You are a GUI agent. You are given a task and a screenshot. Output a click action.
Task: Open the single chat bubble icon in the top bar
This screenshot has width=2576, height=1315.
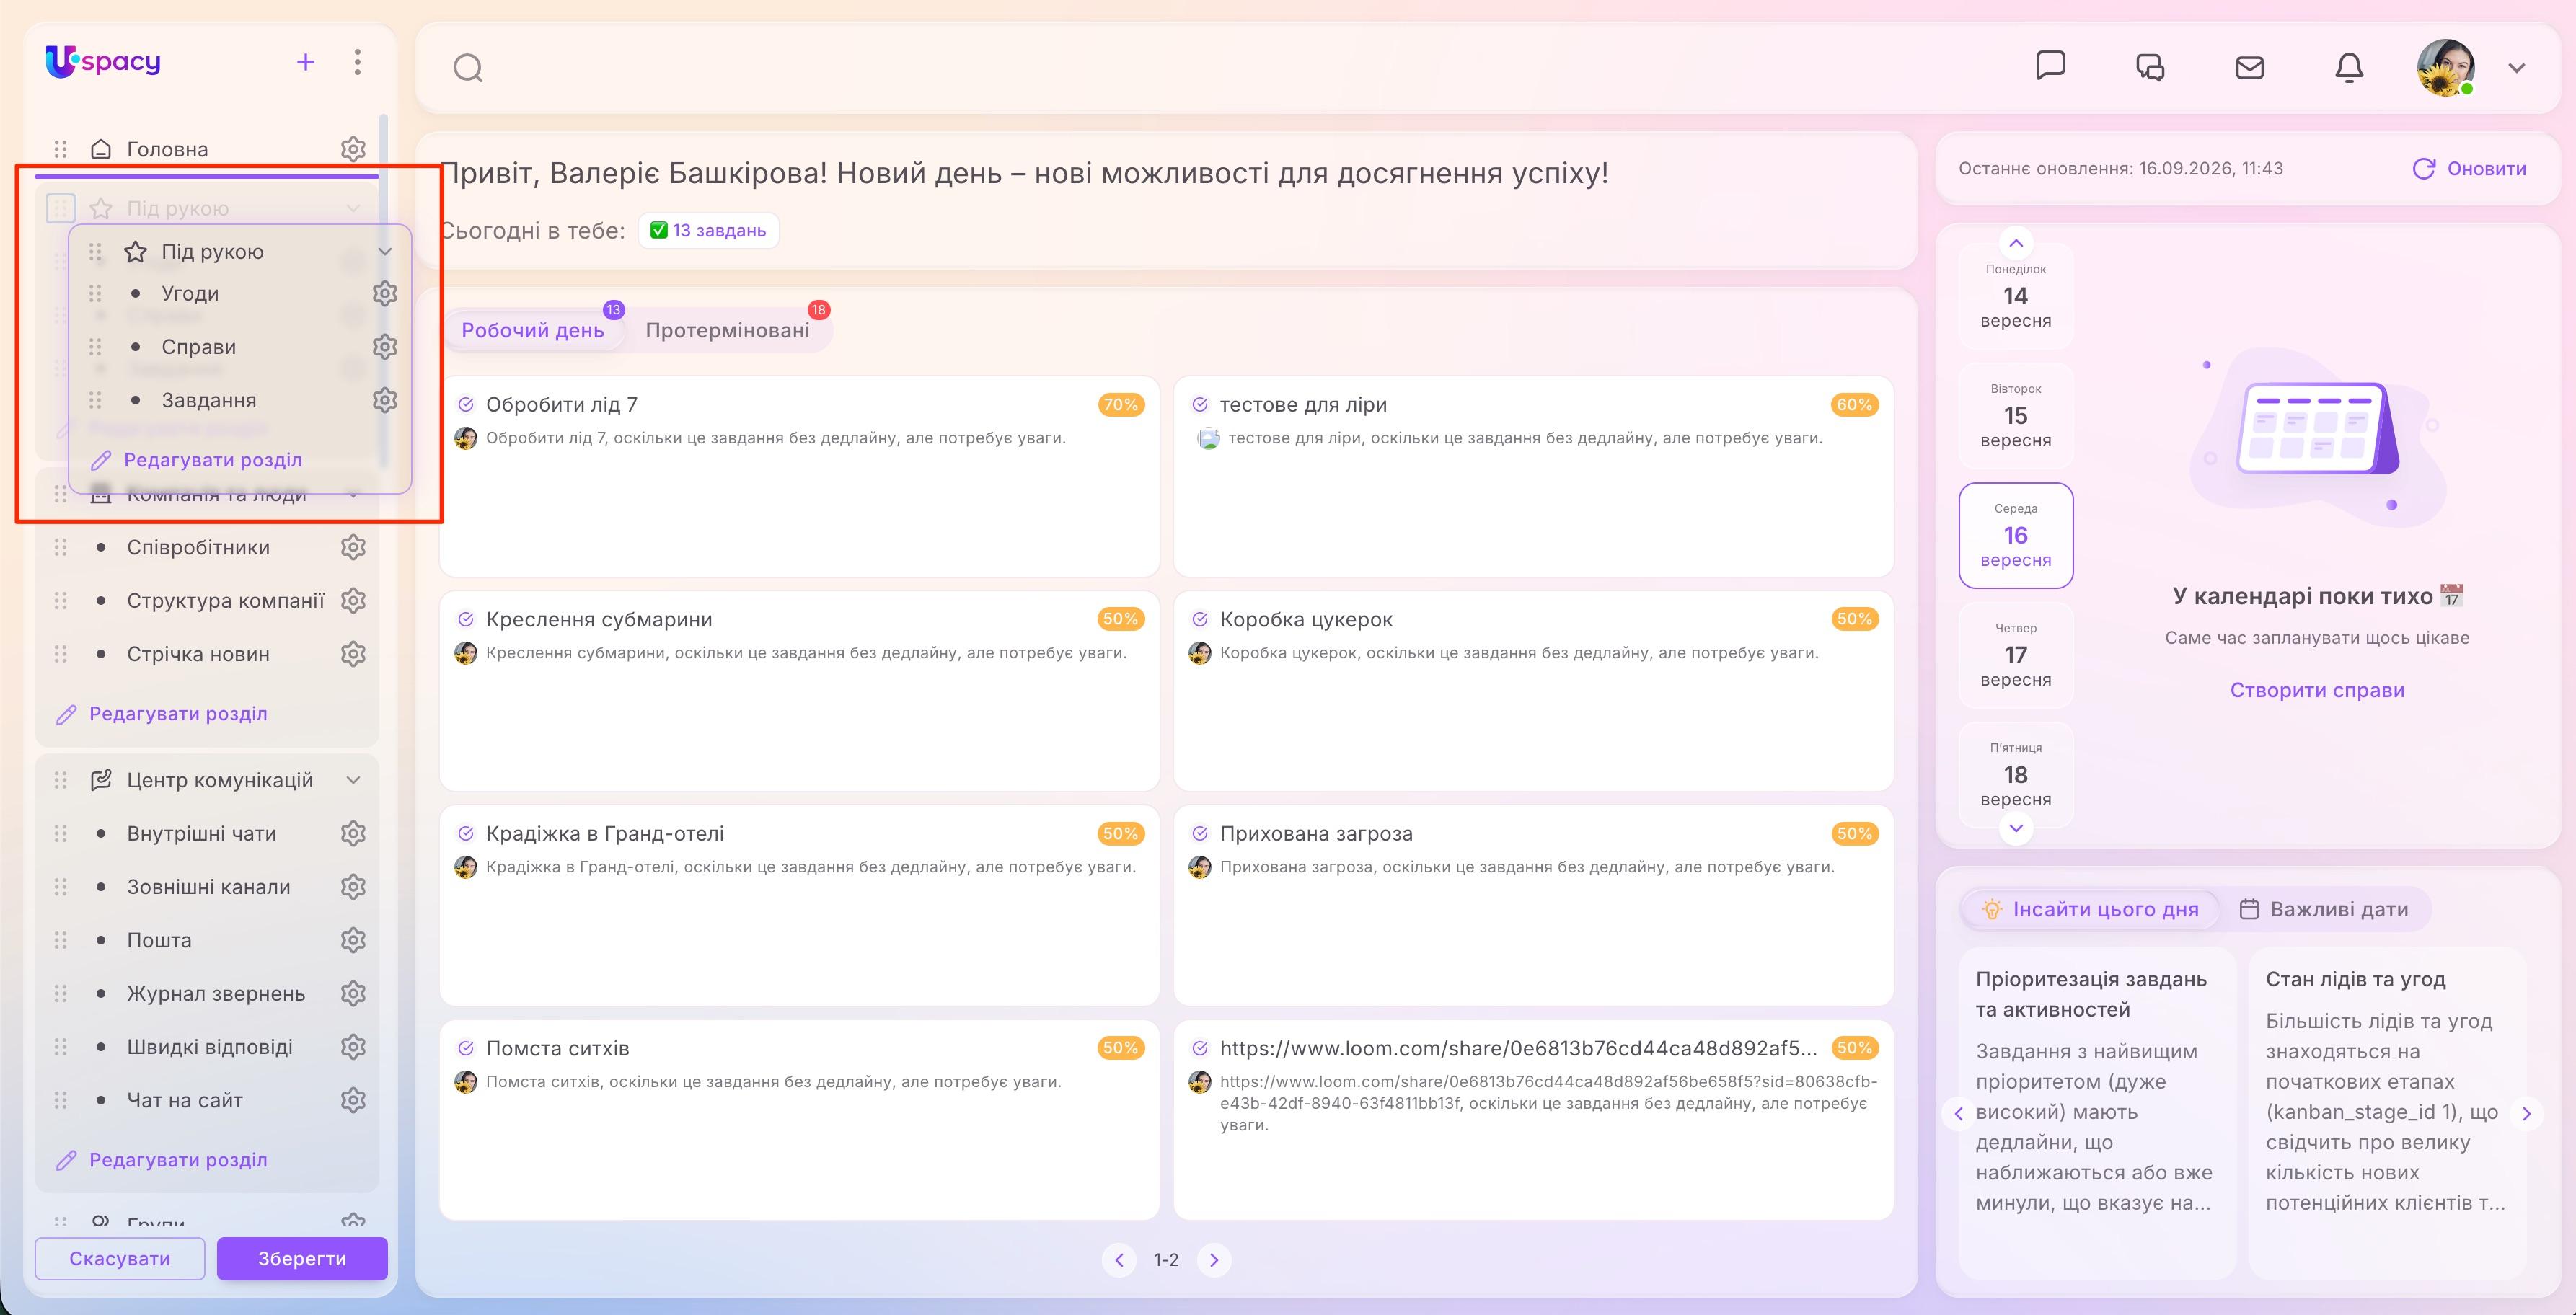[x=2051, y=66]
